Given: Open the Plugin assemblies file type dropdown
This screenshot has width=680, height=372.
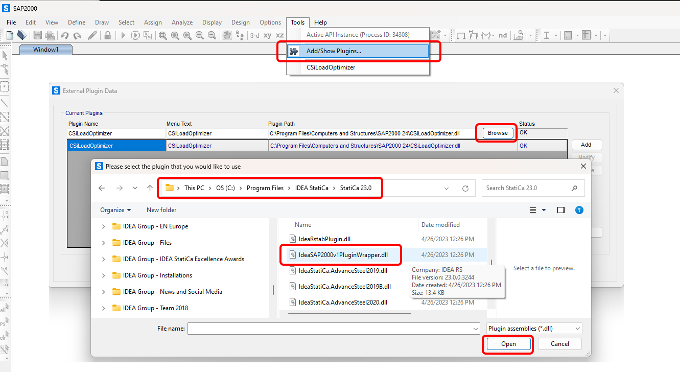Looking at the screenshot, I should [534, 329].
